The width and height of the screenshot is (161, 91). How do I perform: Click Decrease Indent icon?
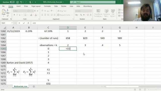pyautogui.click(x=52, y=15)
